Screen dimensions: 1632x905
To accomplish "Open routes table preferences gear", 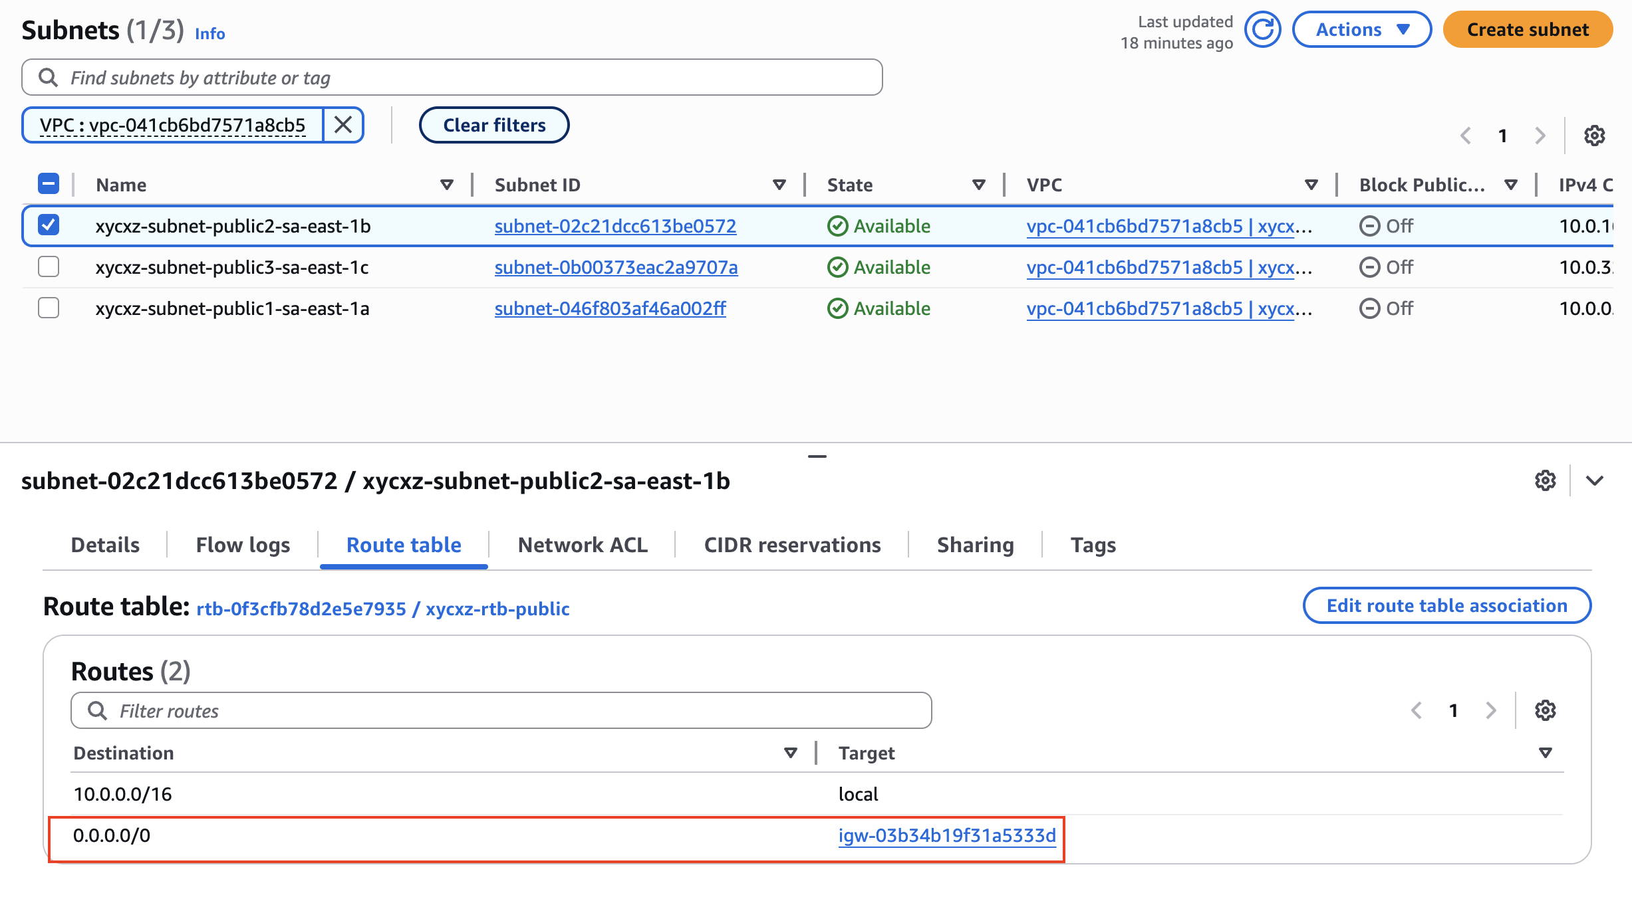I will click(1545, 710).
